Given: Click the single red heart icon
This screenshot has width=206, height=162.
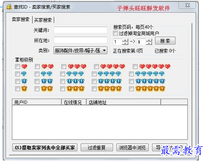Looking at the screenshot, I should tap(25, 66).
